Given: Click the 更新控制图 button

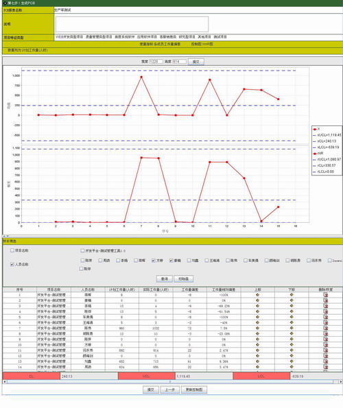Looking at the screenshot, I should coord(194,389).
